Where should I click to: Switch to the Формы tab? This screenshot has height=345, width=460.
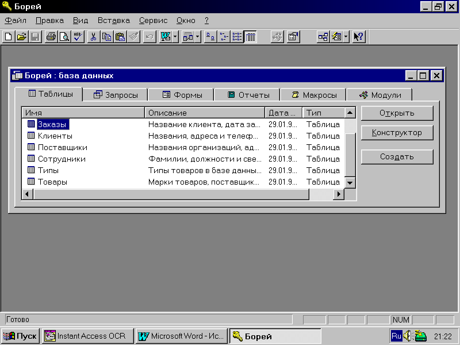click(x=182, y=95)
